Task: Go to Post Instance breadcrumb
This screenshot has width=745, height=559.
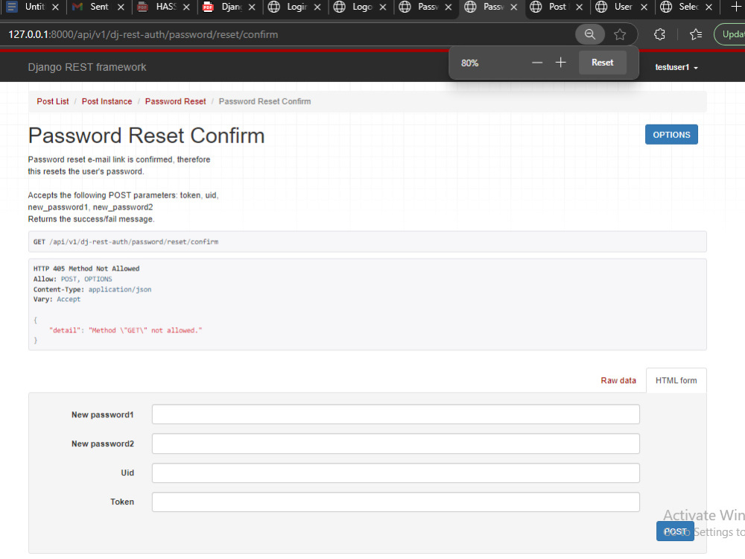Action: tap(107, 101)
